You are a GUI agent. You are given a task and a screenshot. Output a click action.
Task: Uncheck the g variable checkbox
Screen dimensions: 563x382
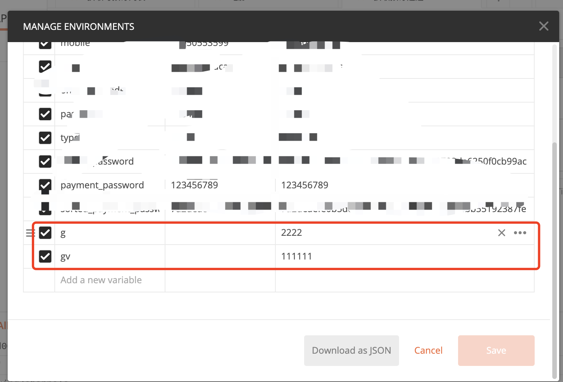[45, 233]
